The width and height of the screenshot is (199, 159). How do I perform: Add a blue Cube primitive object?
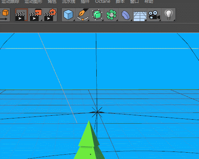(68, 15)
